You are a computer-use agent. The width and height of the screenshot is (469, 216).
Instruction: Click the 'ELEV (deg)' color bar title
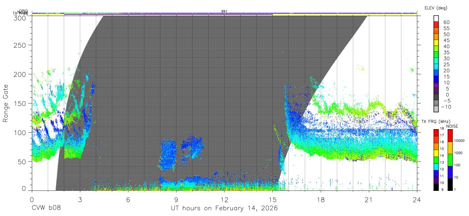436,8
